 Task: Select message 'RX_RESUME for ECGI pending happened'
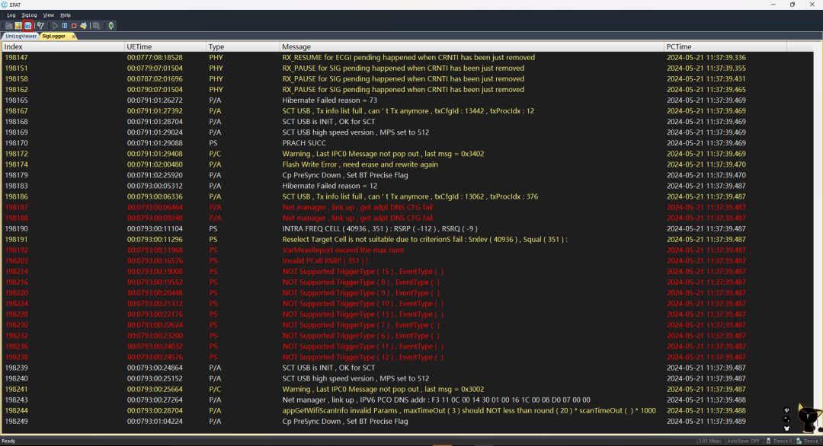(x=409, y=58)
